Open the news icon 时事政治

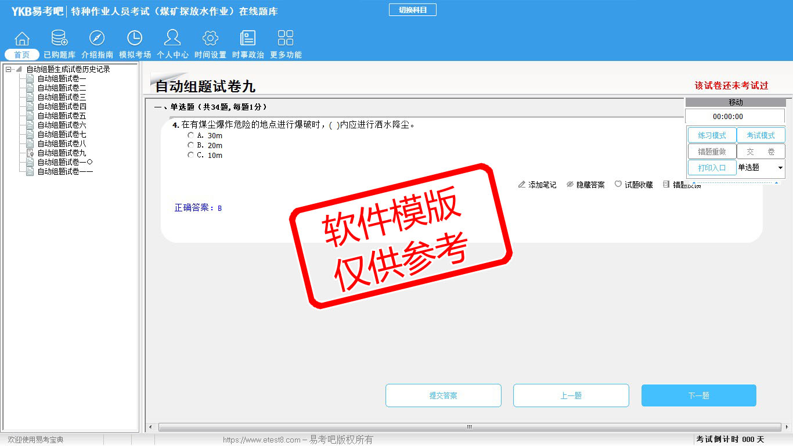[248, 39]
